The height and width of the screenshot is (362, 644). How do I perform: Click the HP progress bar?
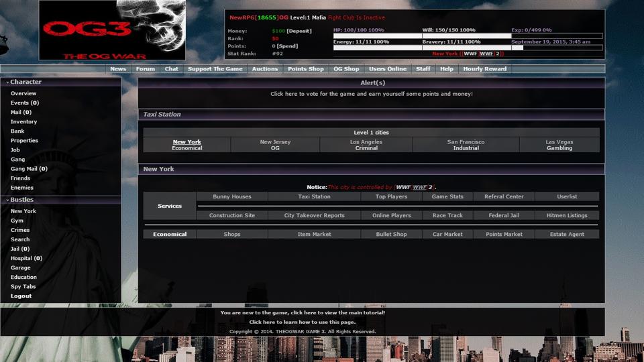[375, 36]
